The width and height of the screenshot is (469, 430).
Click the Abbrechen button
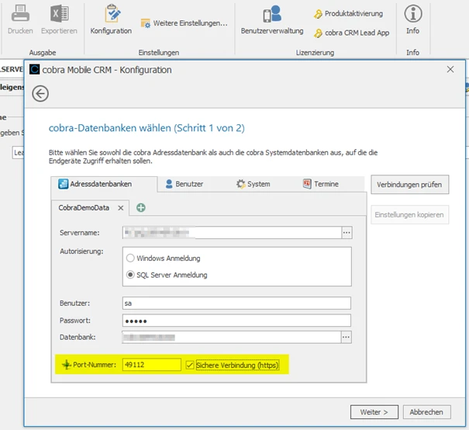click(x=426, y=412)
